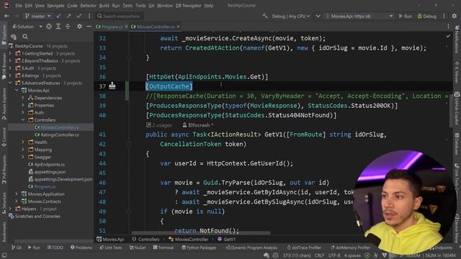Click the Elfocrash author code lens

197,125
